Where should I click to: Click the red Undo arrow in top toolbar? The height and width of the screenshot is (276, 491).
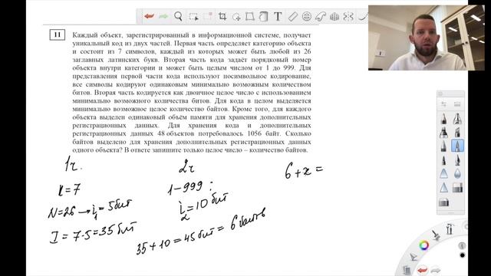tap(149, 16)
